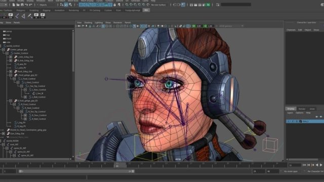Expand the L_Arm_Gdsg_Grp node

pos(11,57)
